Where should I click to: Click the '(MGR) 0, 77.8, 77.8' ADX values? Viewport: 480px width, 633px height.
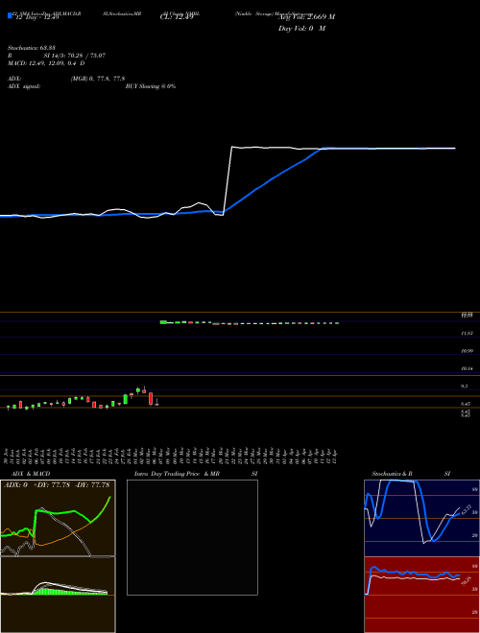point(98,79)
